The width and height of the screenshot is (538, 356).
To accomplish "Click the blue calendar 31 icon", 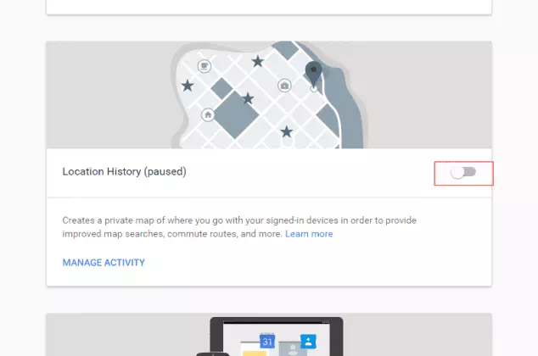I will click(x=266, y=342).
